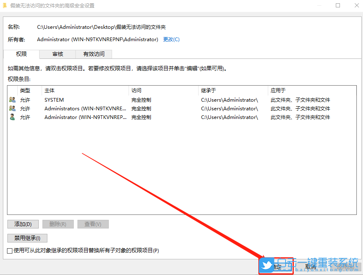Open the 更改(C) owner link
Viewport: 363px width, 275px height.
(x=171, y=40)
